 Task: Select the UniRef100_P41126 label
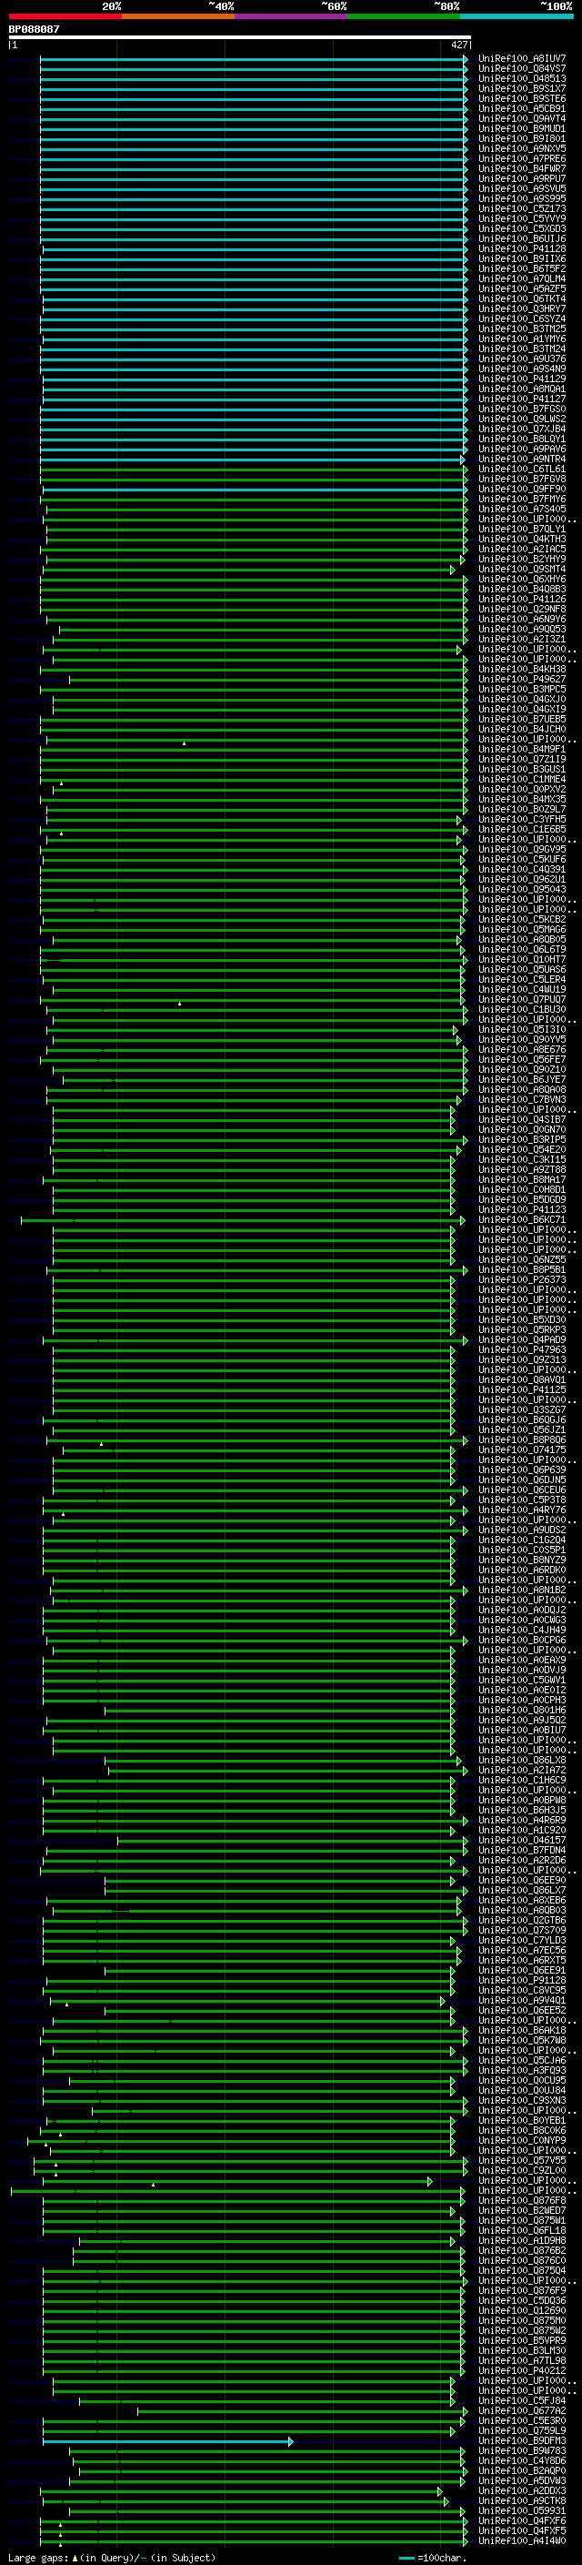(x=521, y=599)
